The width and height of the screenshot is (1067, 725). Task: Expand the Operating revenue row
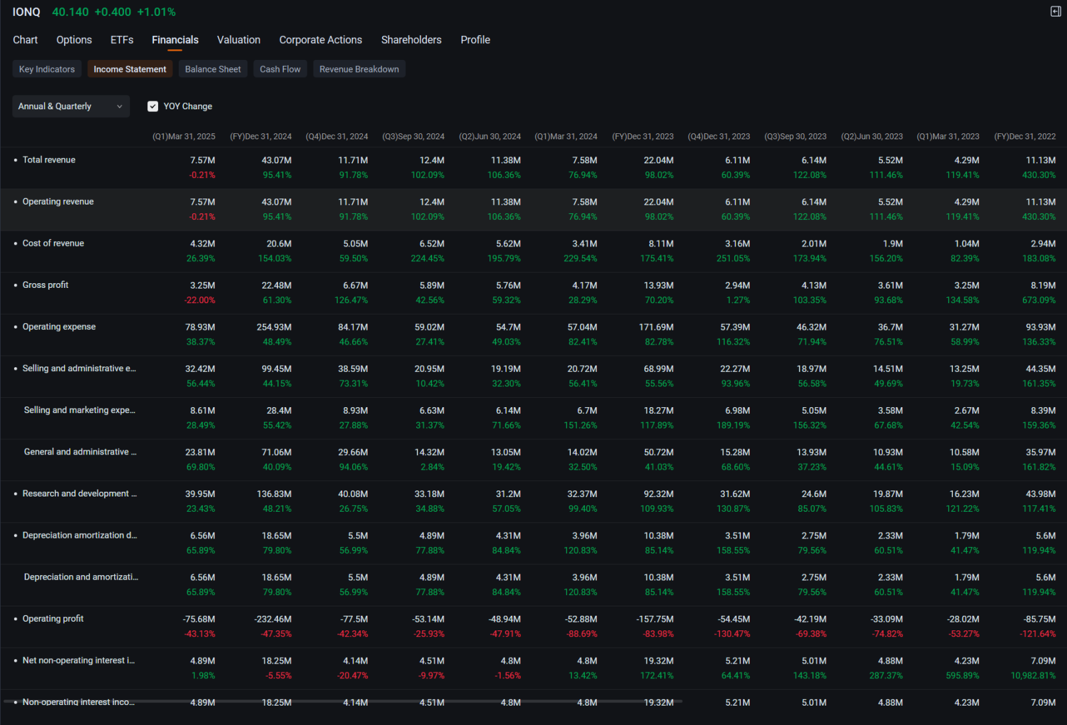(58, 201)
